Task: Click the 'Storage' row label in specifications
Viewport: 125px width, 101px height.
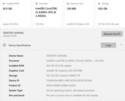Action: click(13, 76)
